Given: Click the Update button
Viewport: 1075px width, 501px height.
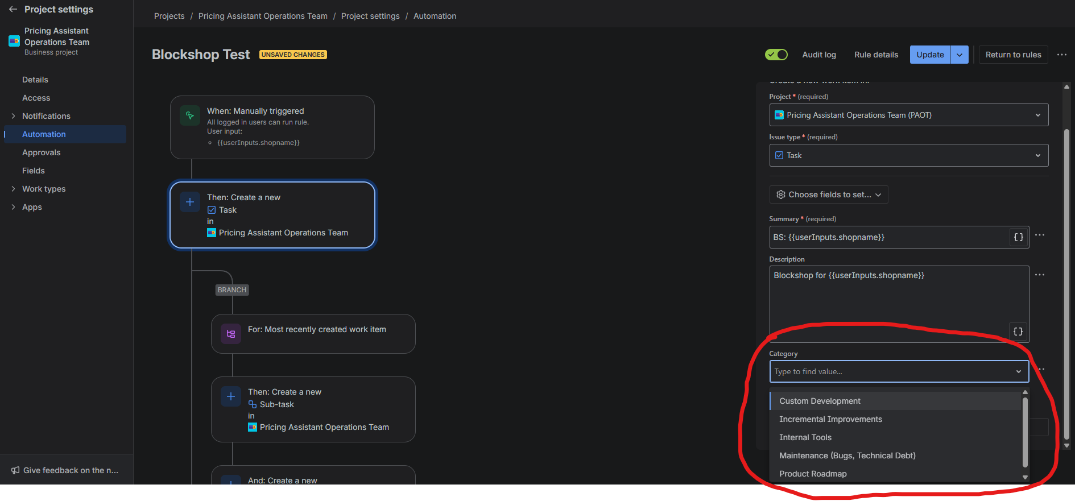Looking at the screenshot, I should 930,55.
